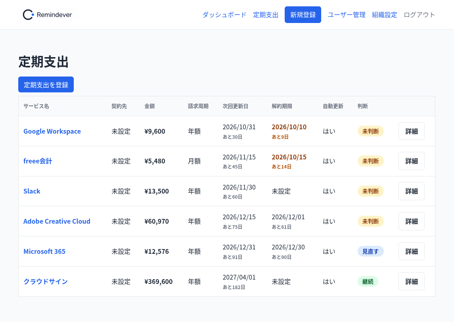This screenshot has height=322, width=454.
Task: Click the 見直す badge for Microsoft 365
Action: click(371, 251)
